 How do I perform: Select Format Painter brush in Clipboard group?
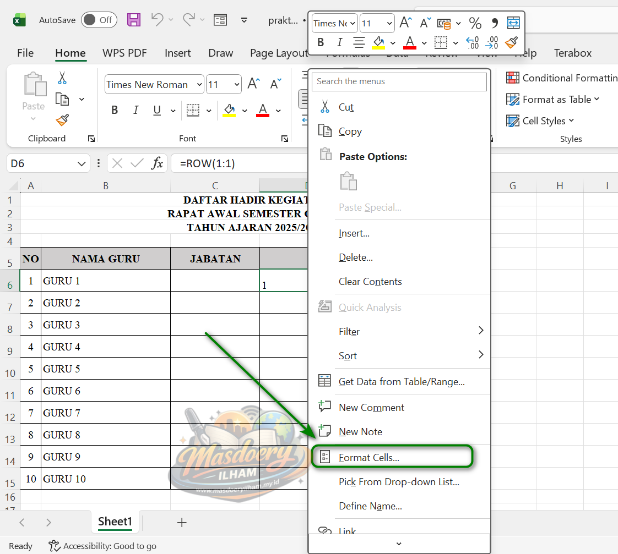coord(62,120)
